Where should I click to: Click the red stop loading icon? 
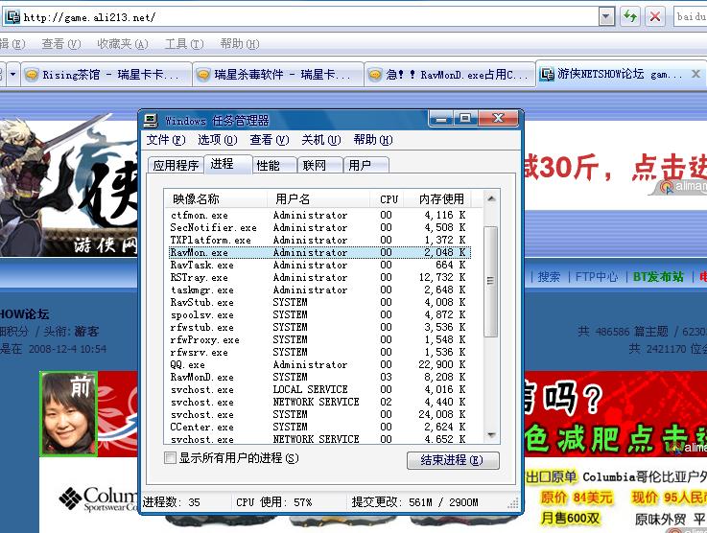[654, 17]
